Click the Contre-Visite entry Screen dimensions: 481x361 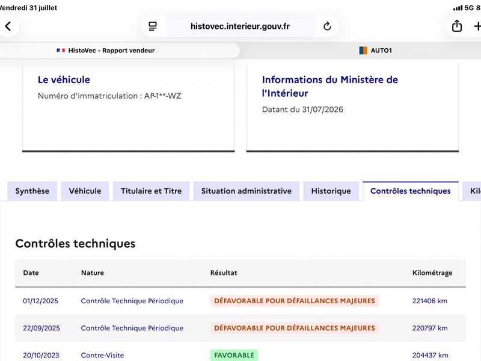coord(102,355)
